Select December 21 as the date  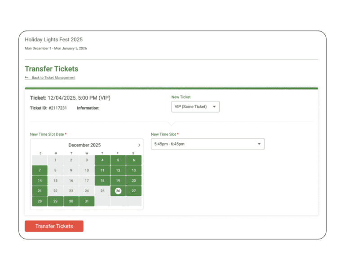40,191
